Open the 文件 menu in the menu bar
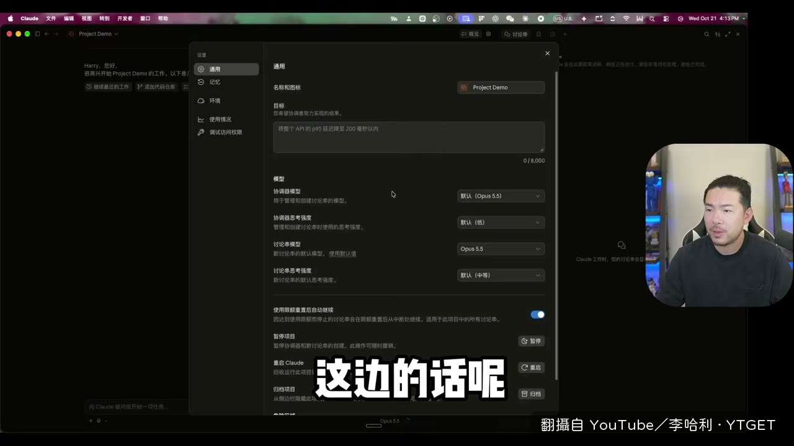Viewport: 794px width, 446px height. click(x=51, y=19)
